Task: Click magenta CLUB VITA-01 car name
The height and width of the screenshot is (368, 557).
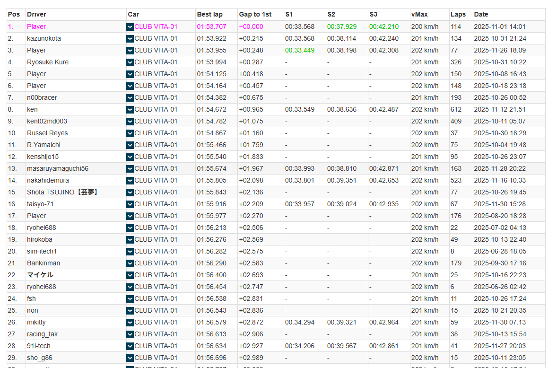Action: (x=156, y=26)
